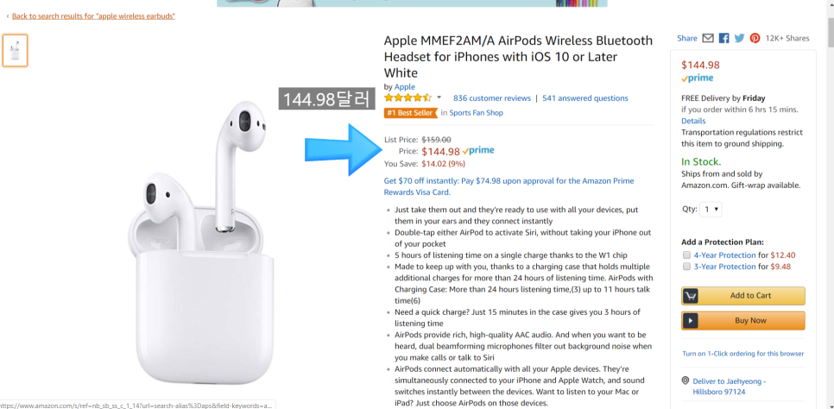
Task: Share on Pinterest icon
Action: click(755, 38)
